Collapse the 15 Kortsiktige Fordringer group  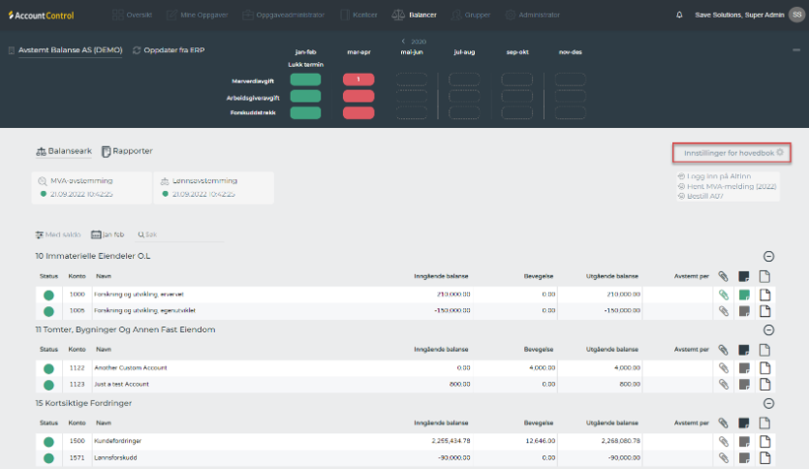pos(768,402)
